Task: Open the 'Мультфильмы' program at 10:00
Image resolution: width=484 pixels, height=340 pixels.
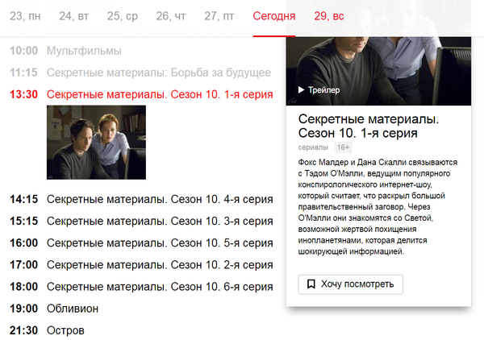Action: click(84, 51)
